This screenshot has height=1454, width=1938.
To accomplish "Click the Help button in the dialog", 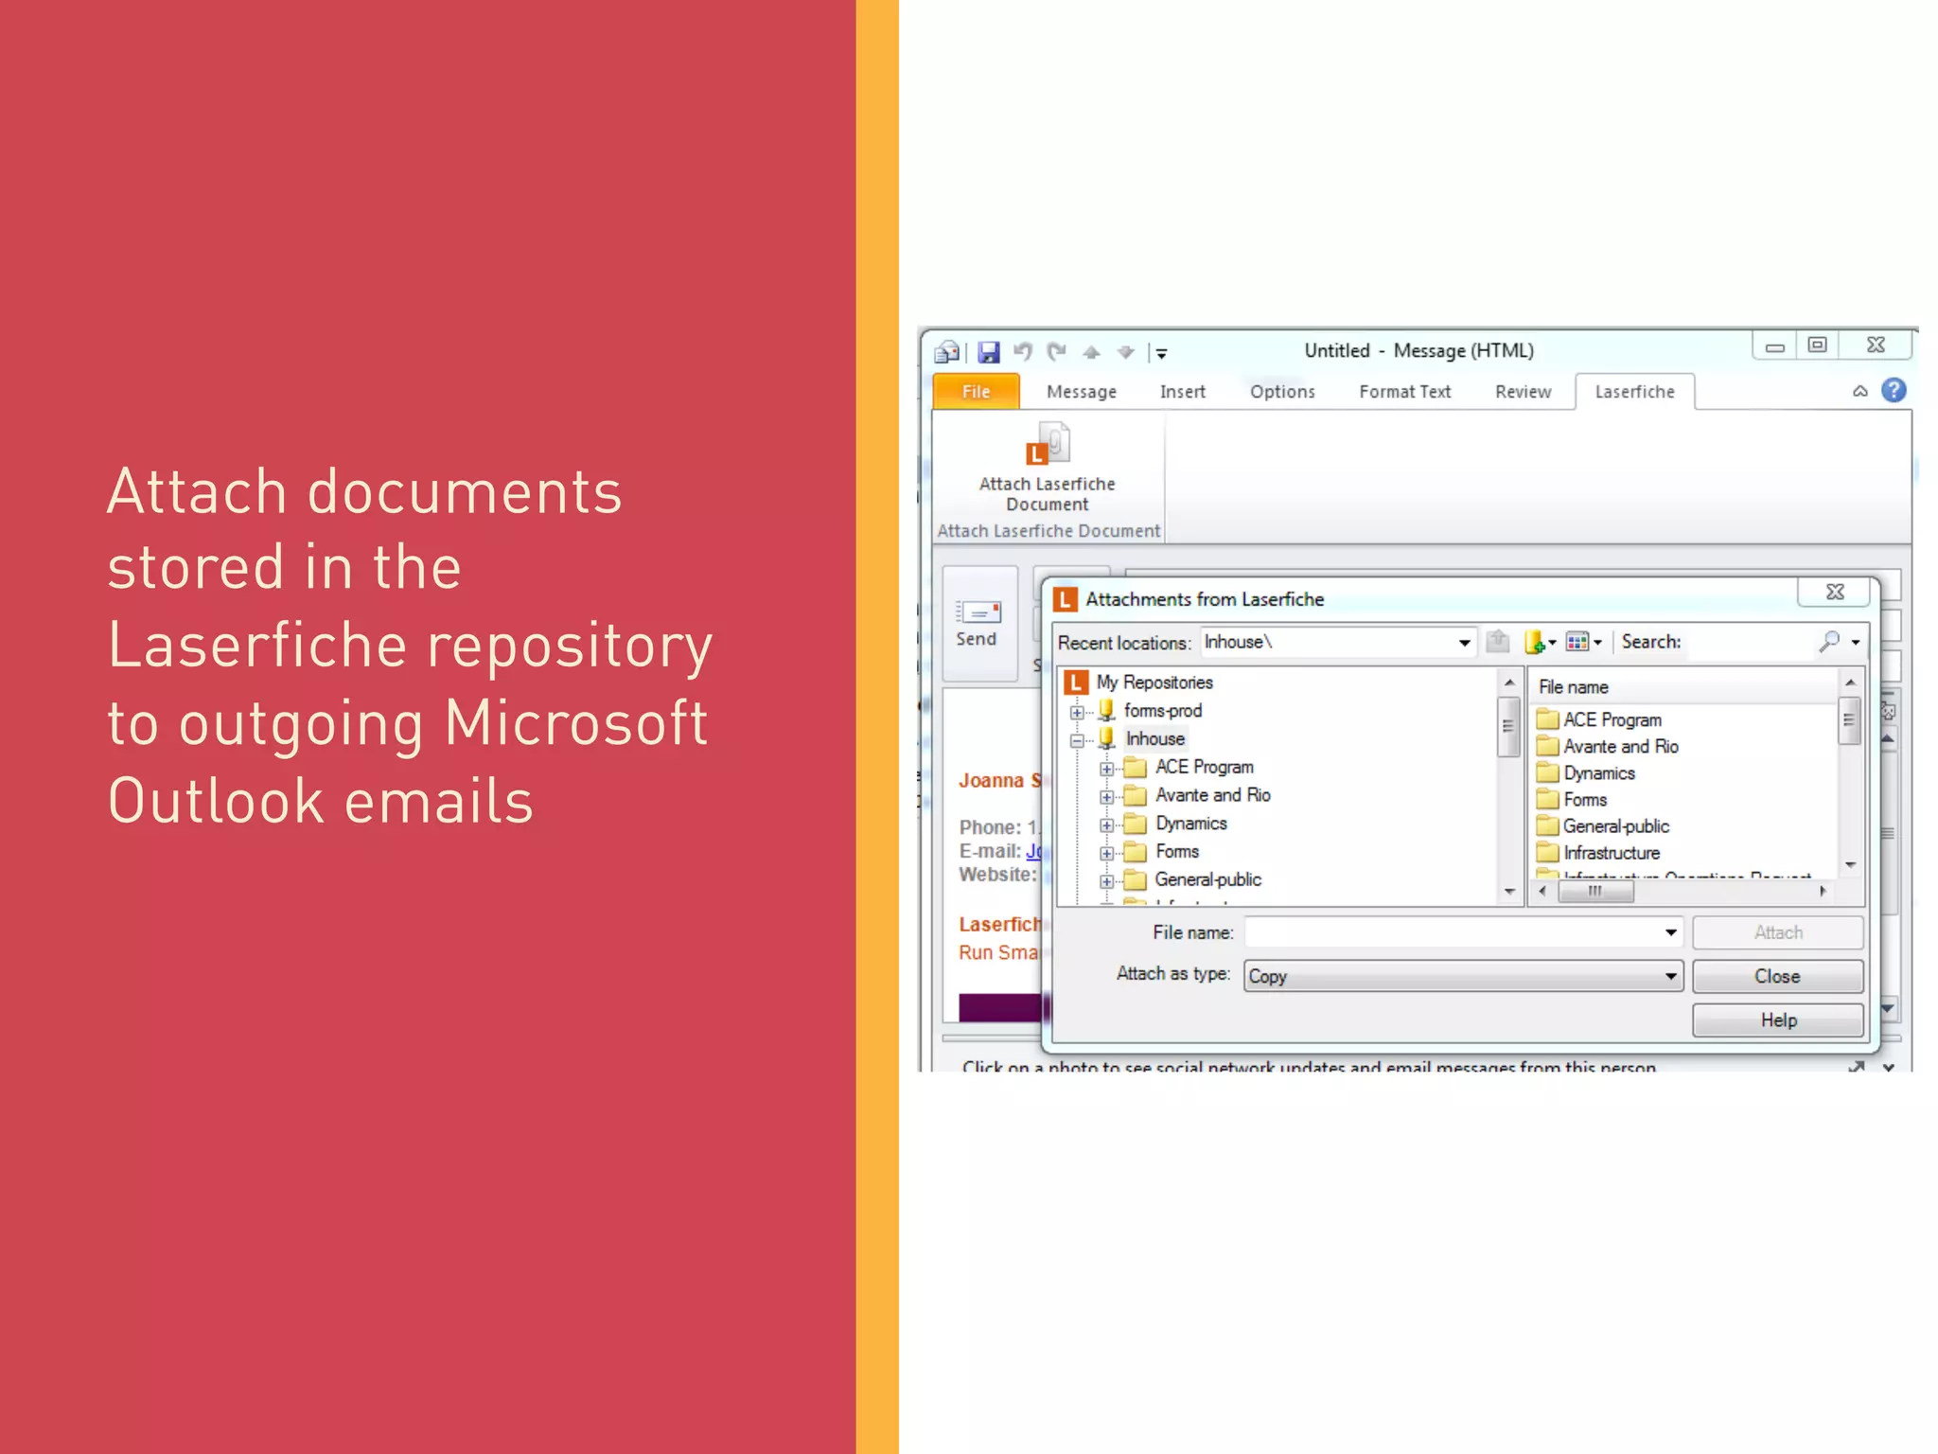I will pyautogui.click(x=1777, y=1020).
